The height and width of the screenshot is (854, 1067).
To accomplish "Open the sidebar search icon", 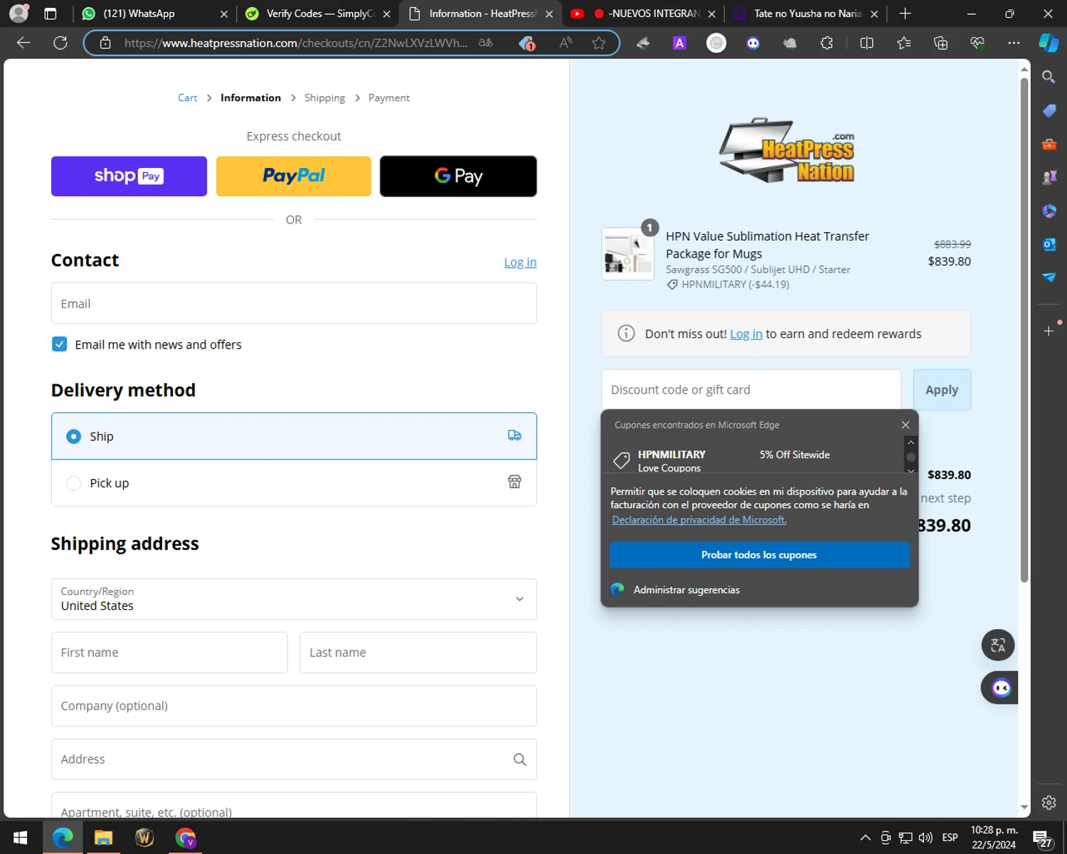I will [x=1049, y=77].
